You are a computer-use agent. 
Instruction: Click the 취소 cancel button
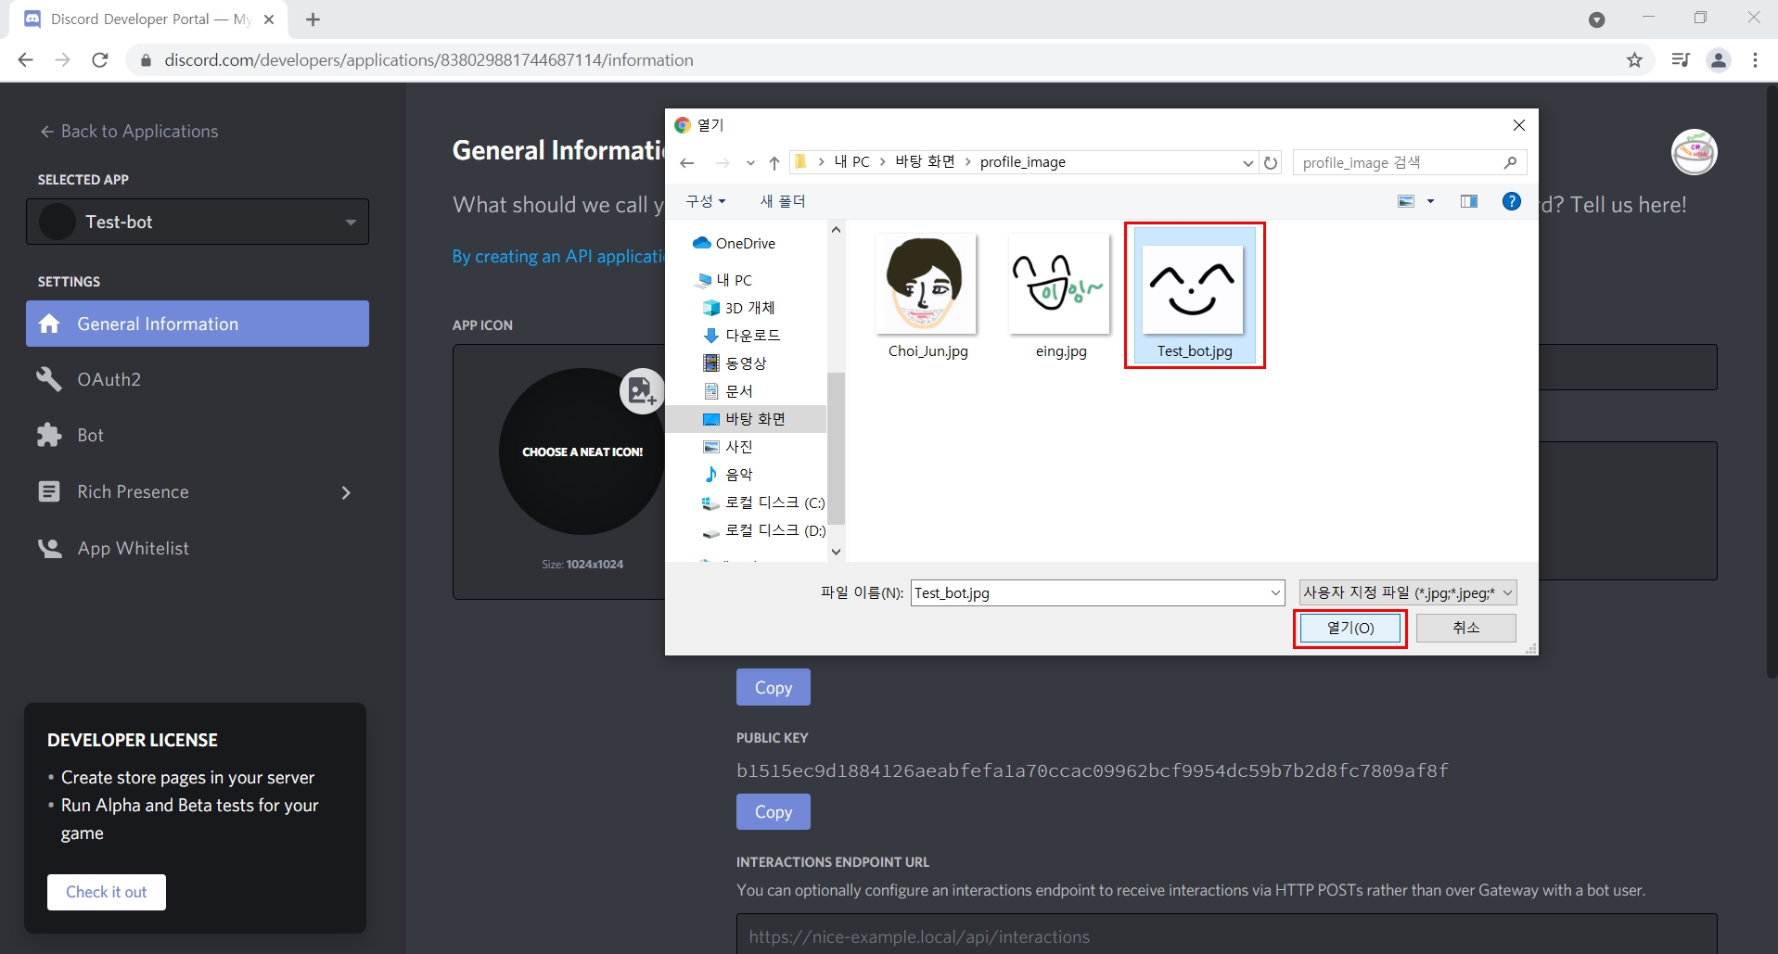click(1466, 628)
